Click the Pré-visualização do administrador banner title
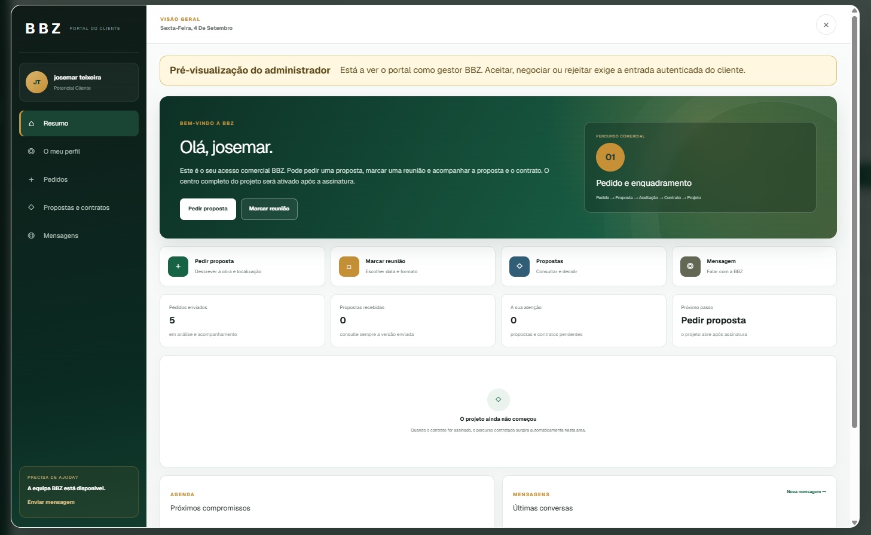 click(x=250, y=71)
